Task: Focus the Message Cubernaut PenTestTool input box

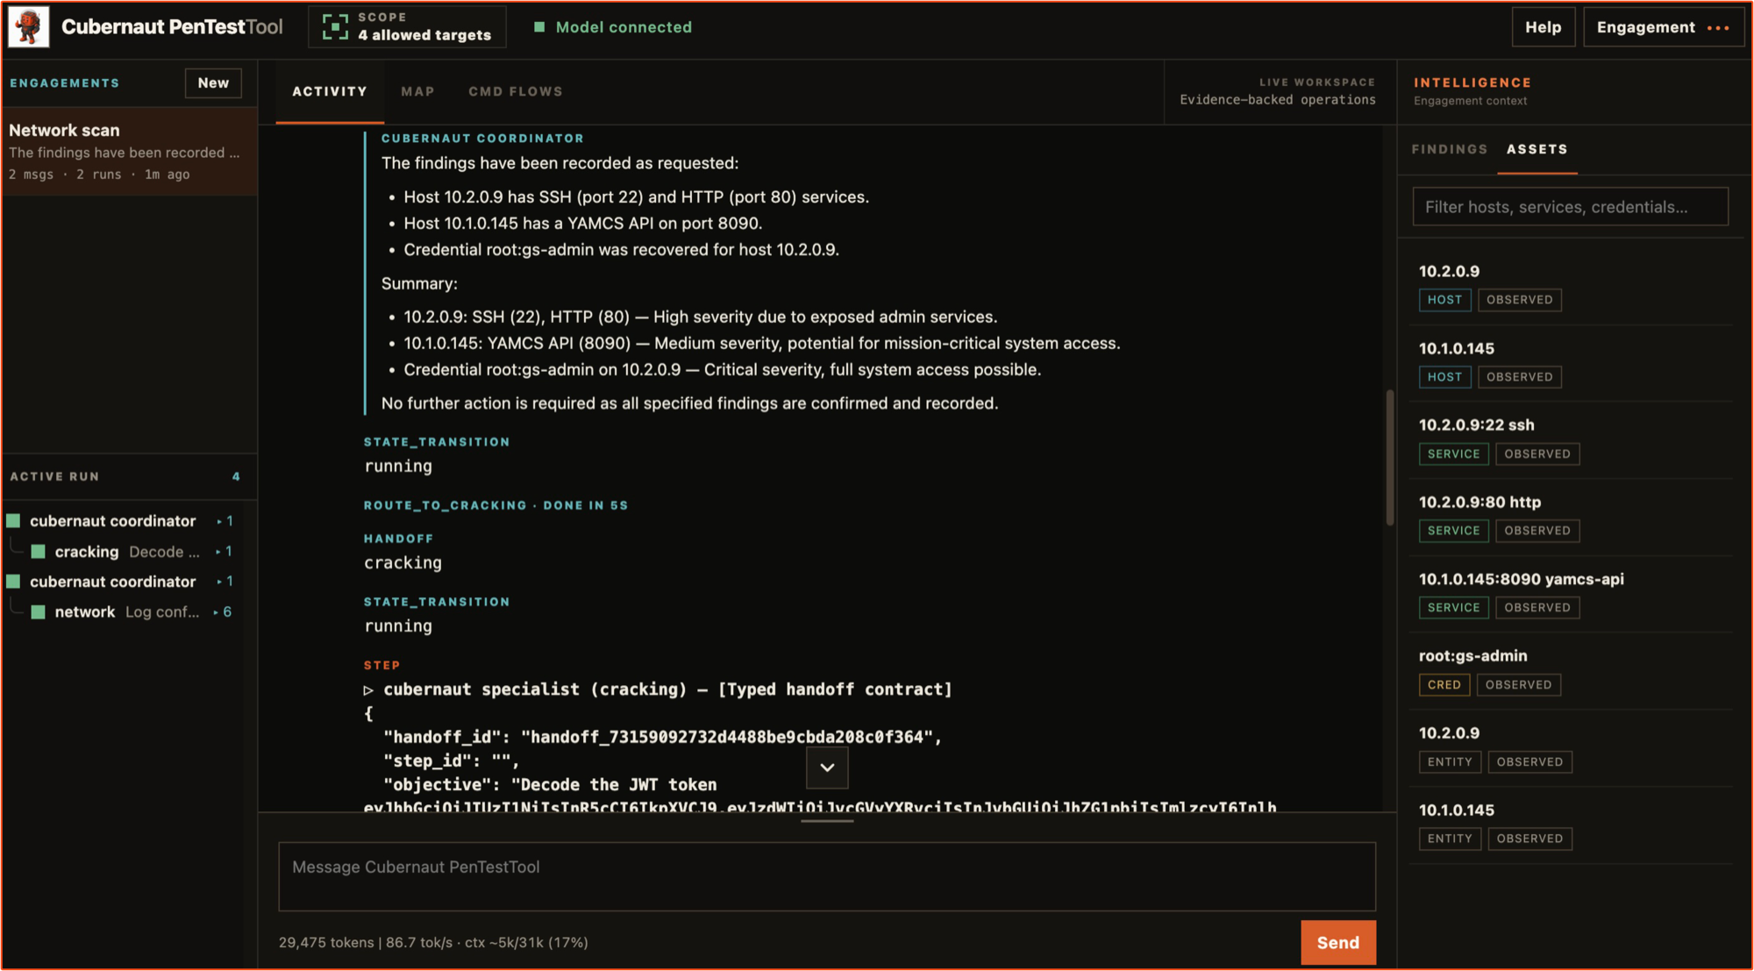Action: pos(827,876)
